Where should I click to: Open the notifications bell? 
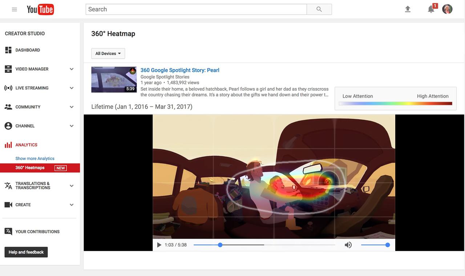pos(431,9)
